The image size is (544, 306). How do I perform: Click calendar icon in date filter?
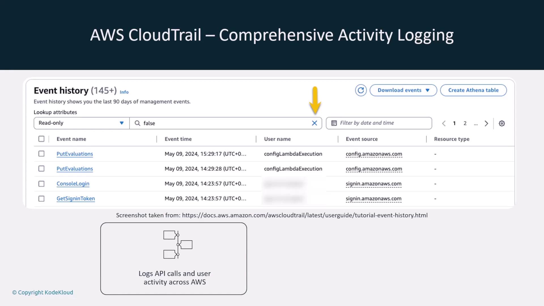(334, 123)
